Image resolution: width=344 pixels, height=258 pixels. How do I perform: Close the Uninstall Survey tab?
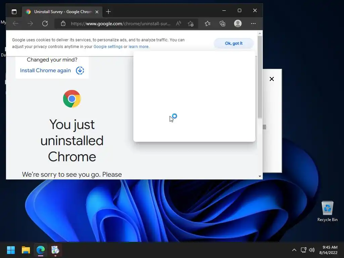tap(97, 12)
